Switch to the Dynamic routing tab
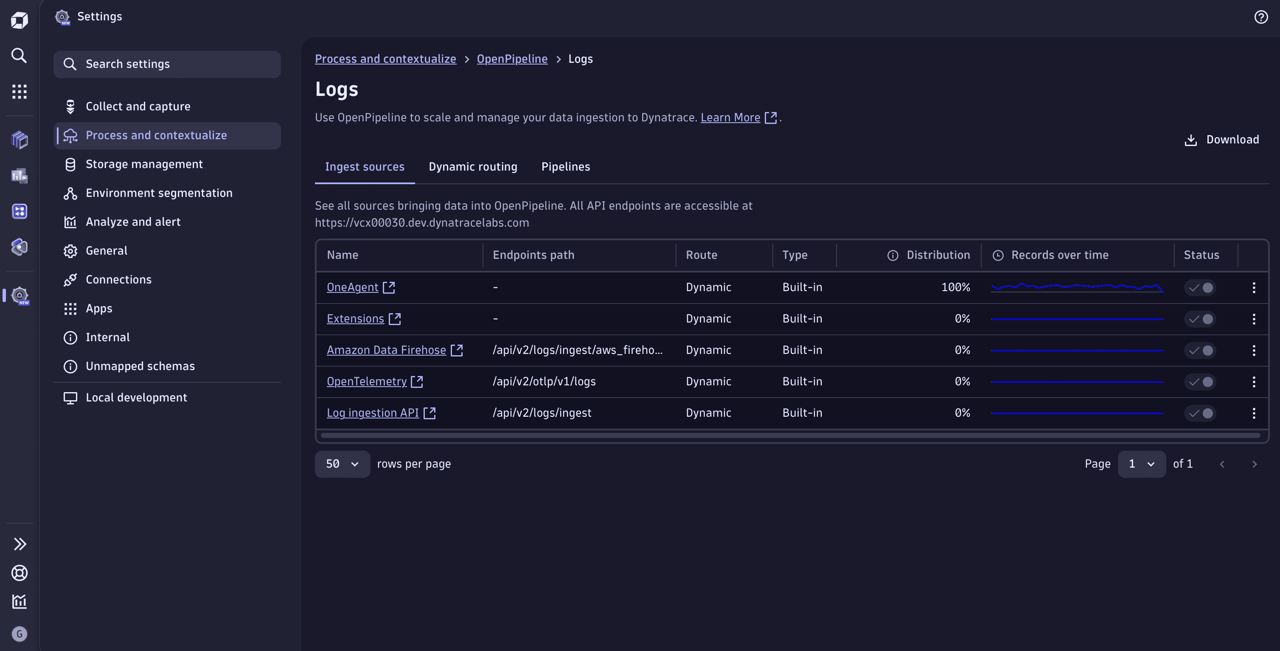1280x651 pixels. pyautogui.click(x=472, y=166)
